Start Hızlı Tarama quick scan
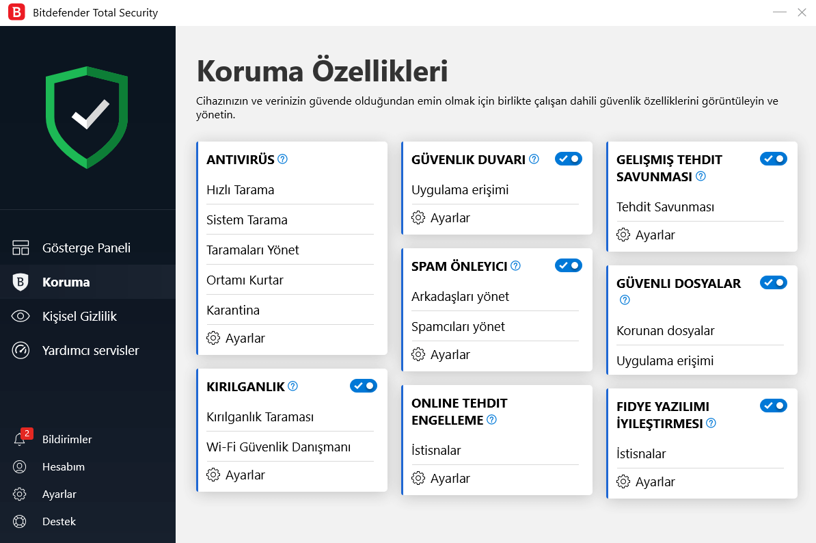The image size is (816, 543). [x=241, y=190]
